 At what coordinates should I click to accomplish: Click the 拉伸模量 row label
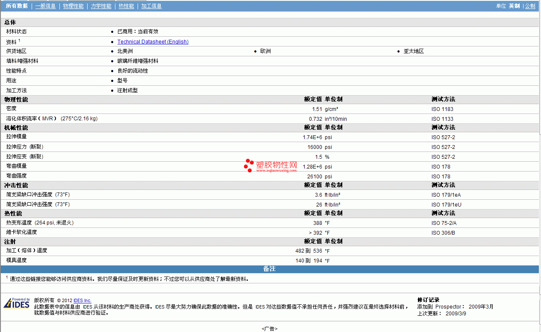point(17,137)
